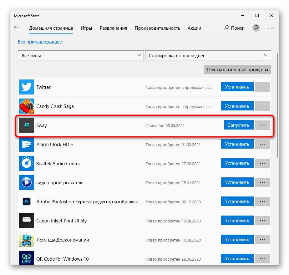
Task: Open more options for Twitter row
Action: pyautogui.click(x=262, y=87)
